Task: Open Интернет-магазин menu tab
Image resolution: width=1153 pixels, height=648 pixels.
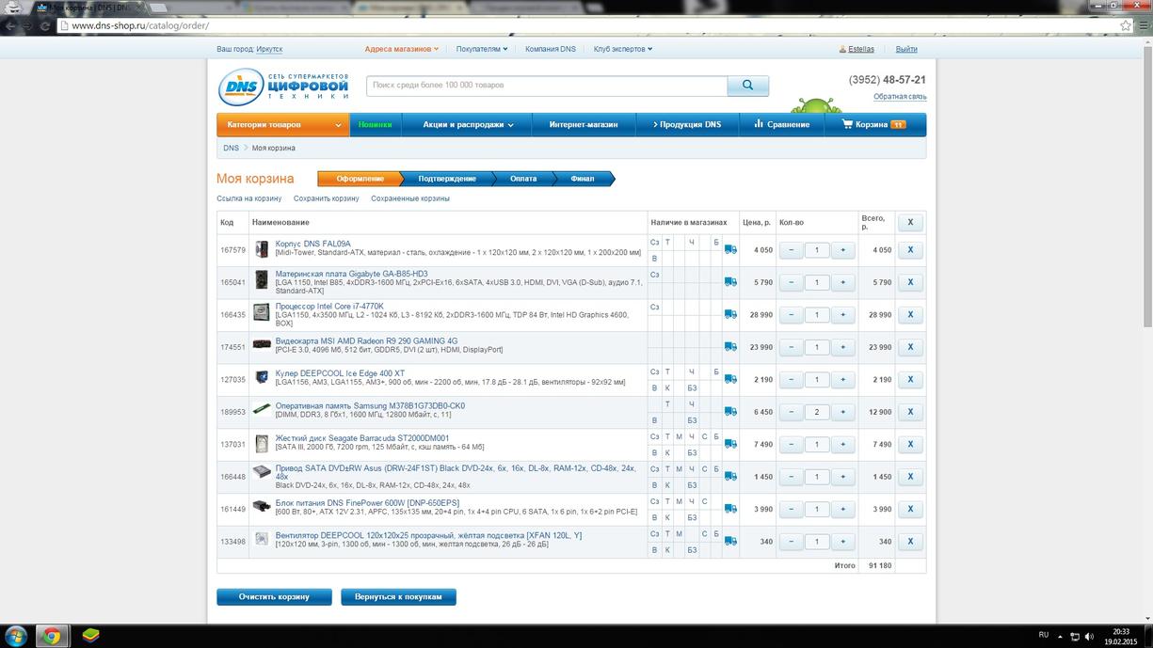Action: pos(584,124)
